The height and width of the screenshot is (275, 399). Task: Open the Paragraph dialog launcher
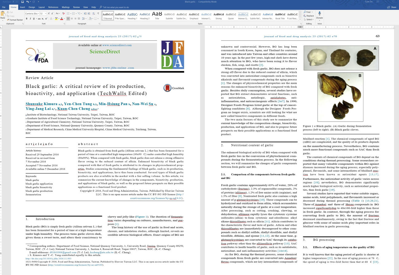tap(99, 24)
